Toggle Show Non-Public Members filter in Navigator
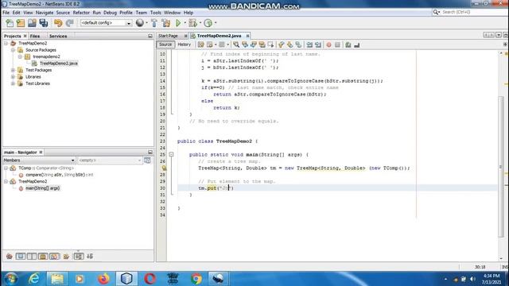 point(43,257)
